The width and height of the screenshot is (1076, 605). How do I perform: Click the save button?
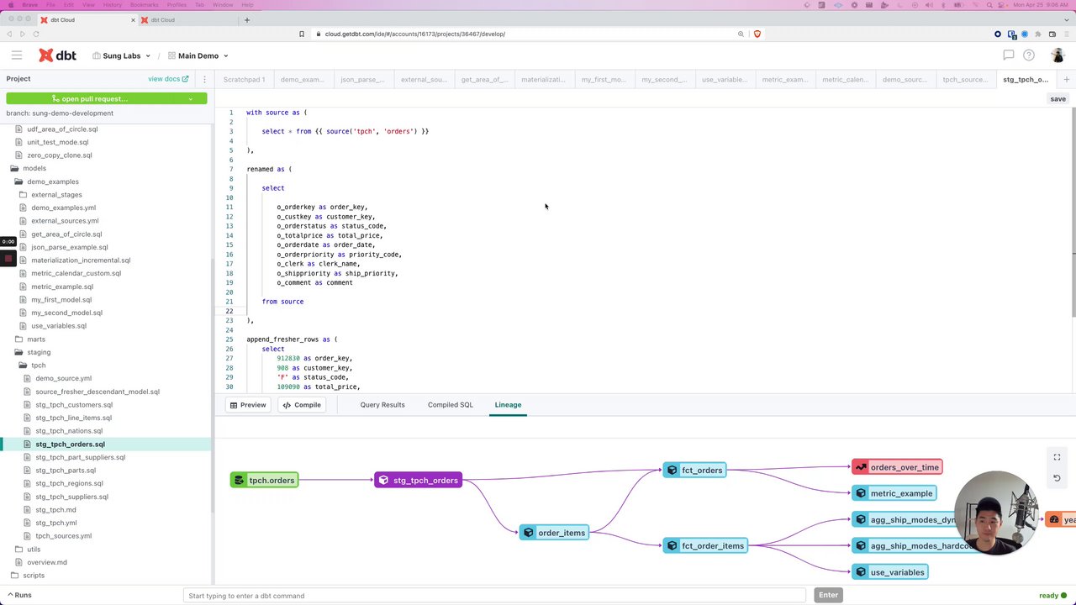[1058, 99]
